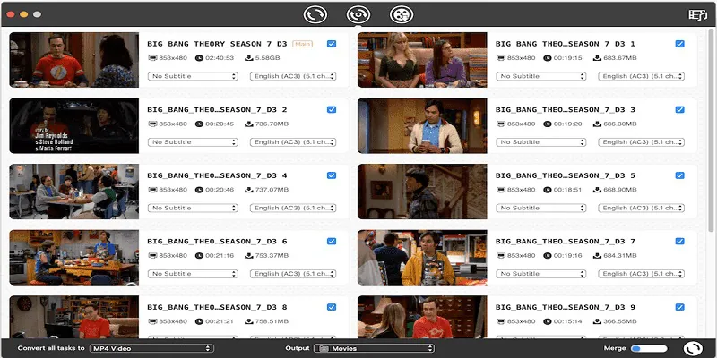Click title name BIG_BANG_THEO…SEASON_7_D3 8
717x358 pixels.
pyautogui.click(x=217, y=307)
